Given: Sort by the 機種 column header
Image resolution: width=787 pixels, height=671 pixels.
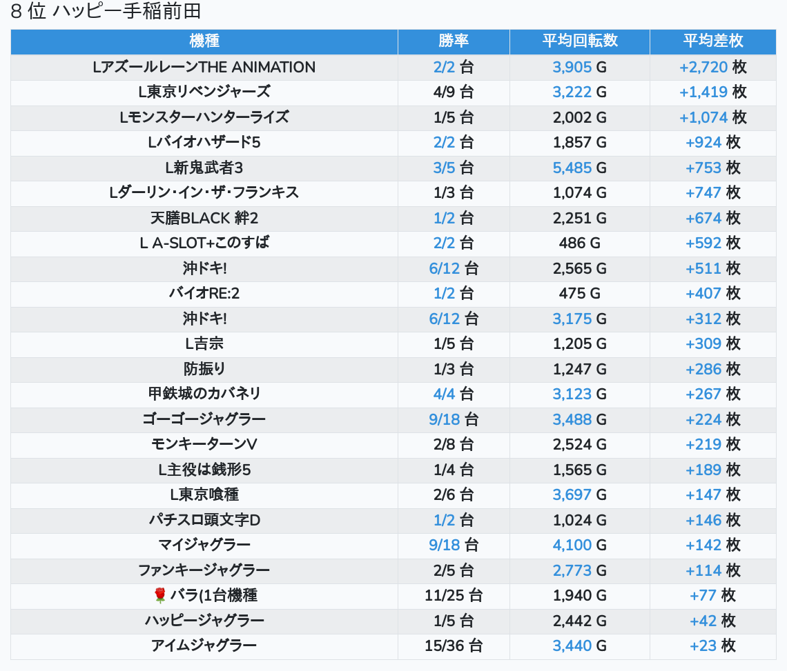Looking at the screenshot, I should click(204, 41).
